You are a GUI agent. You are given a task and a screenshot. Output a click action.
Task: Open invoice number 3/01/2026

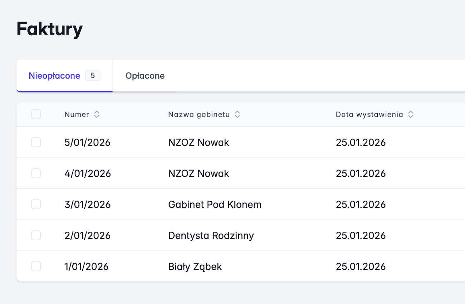(x=88, y=205)
